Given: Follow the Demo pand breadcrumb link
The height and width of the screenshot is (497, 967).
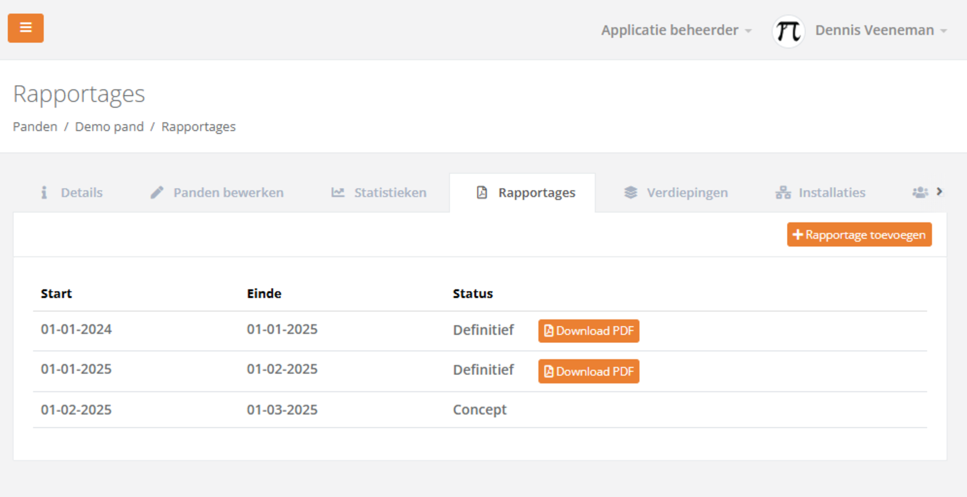Looking at the screenshot, I should 109,127.
